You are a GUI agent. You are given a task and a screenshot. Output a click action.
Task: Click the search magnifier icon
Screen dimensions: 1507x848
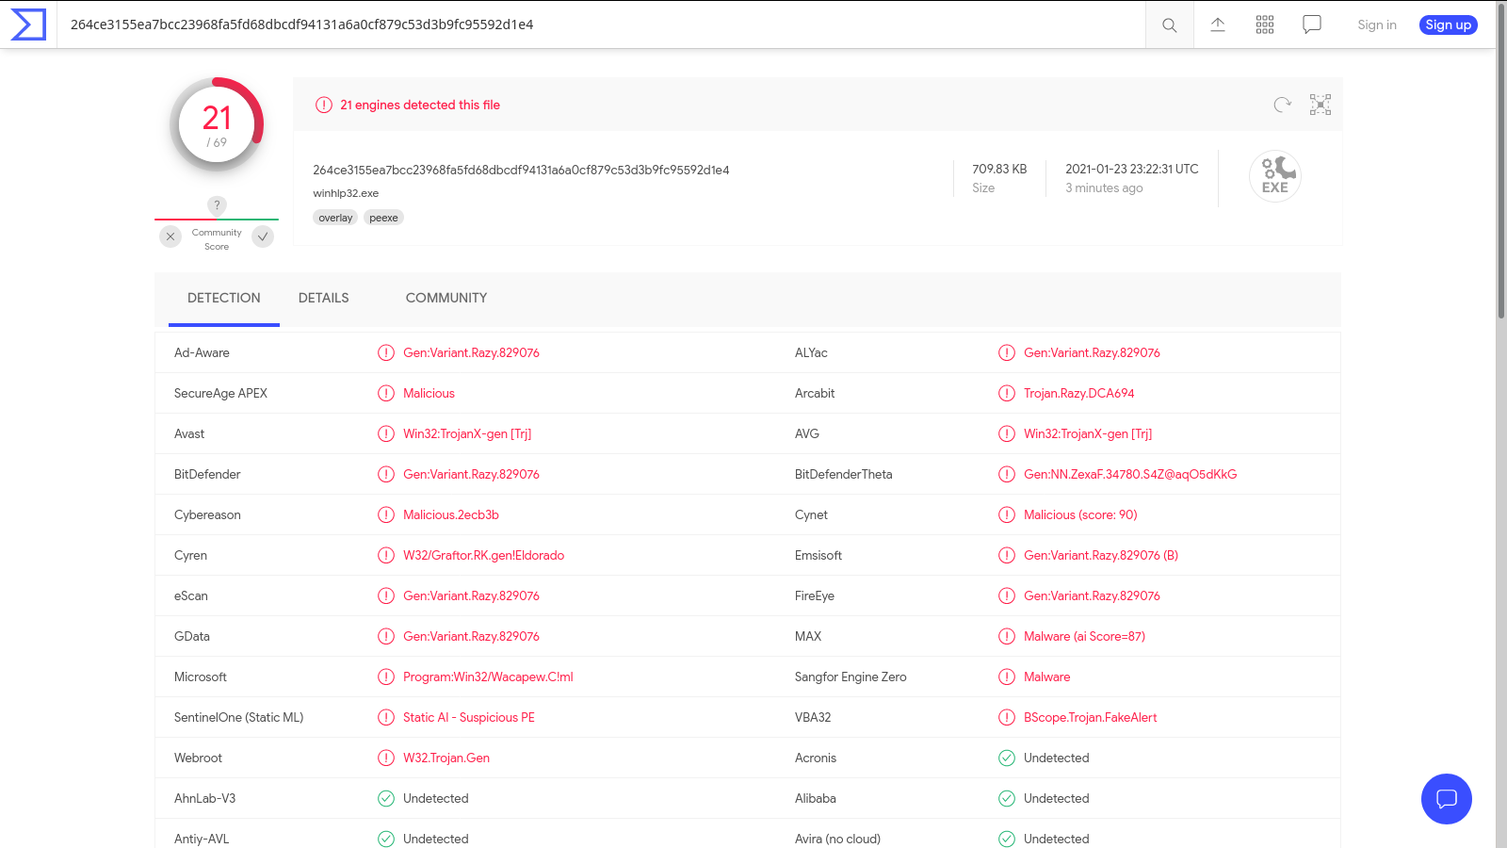(x=1169, y=24)
